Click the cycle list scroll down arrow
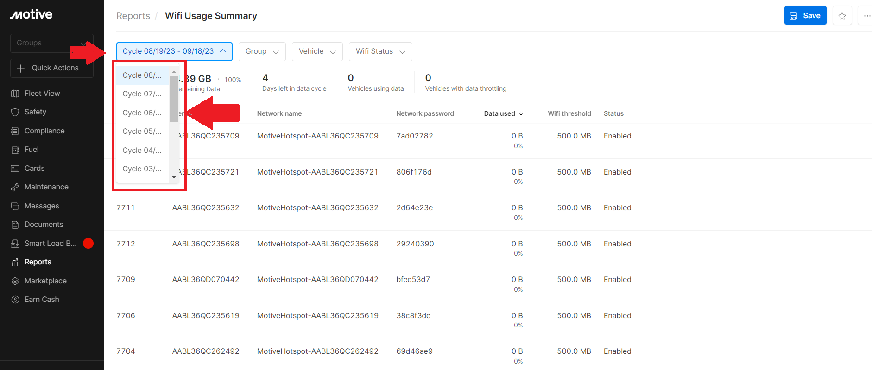The image size is (872, 370). coord(174,177)
